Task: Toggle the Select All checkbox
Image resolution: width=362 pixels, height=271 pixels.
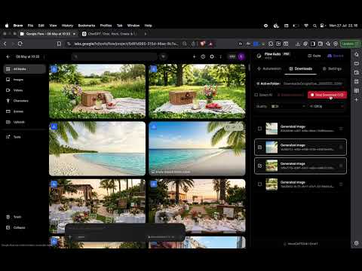Action: pos(256,95)
